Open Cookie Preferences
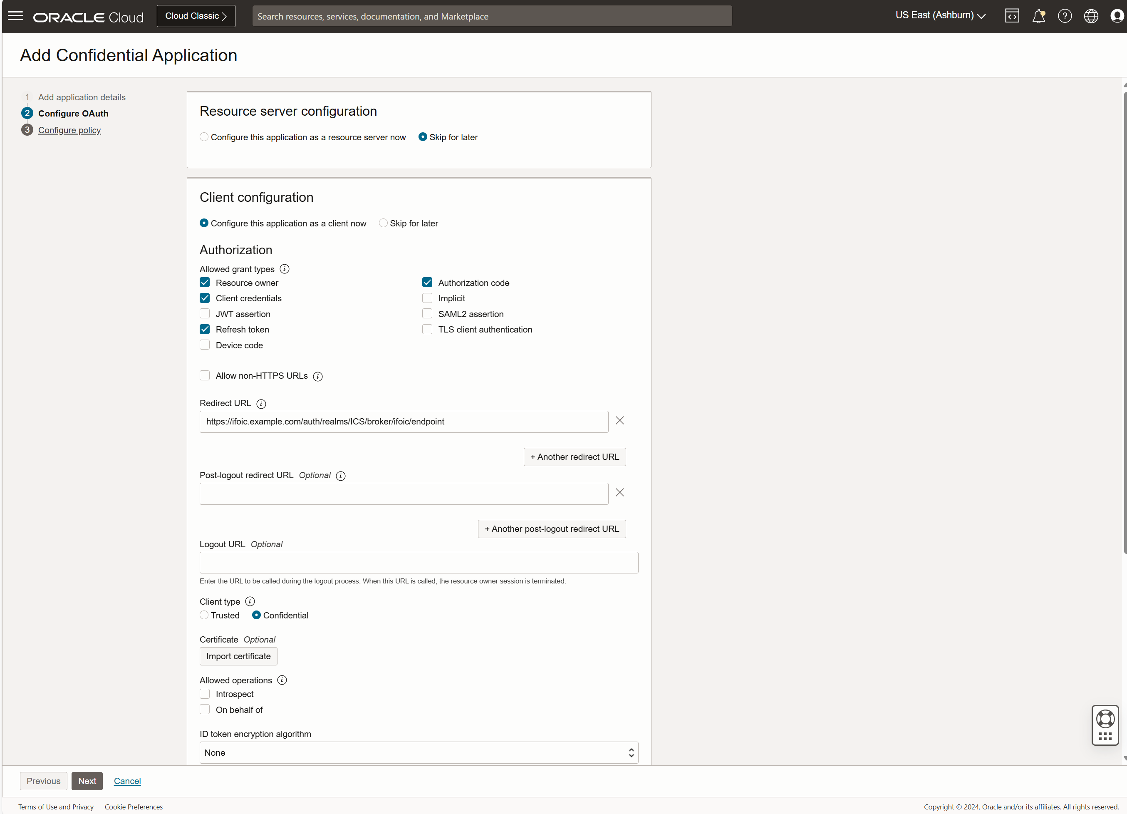This screenshot has width=1127, height=814. tap(133, 807)
